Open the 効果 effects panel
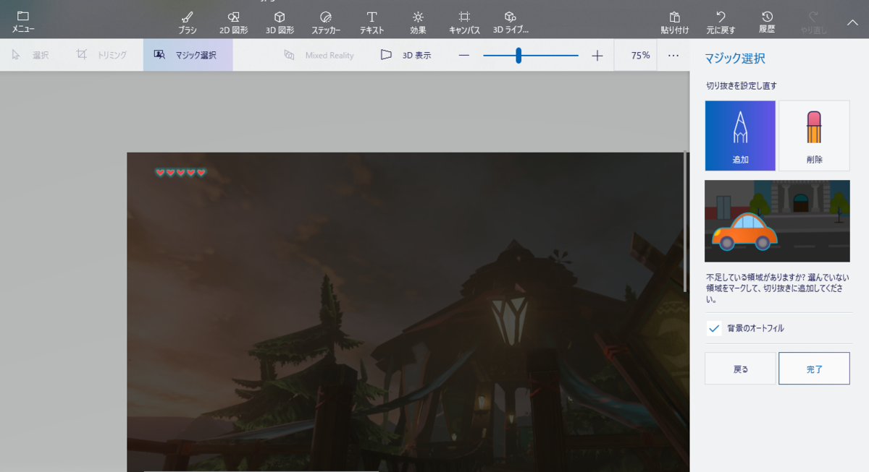Viewport: 869px width, 472px height. 418,22
